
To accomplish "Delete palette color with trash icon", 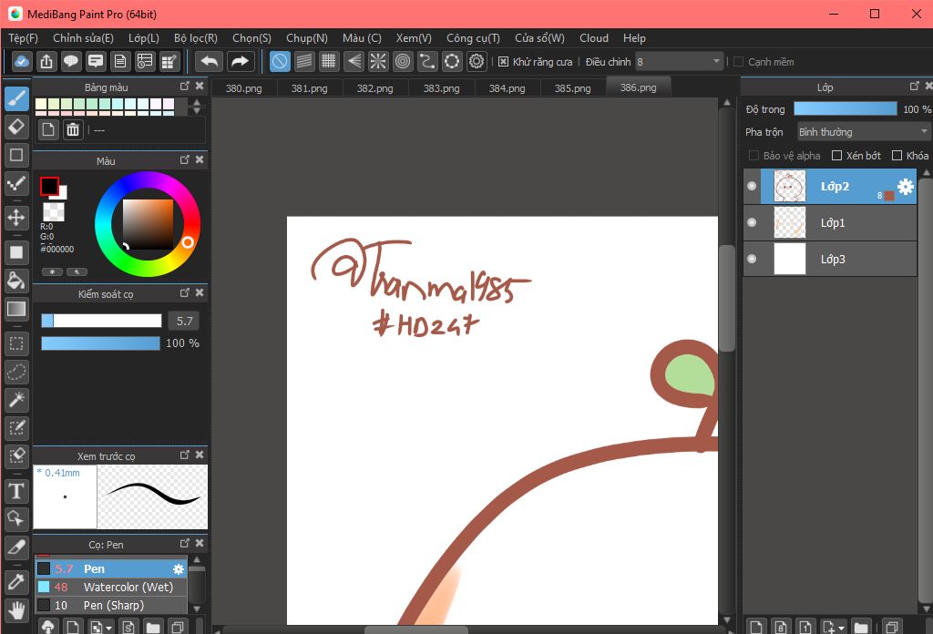I will 73,129.
